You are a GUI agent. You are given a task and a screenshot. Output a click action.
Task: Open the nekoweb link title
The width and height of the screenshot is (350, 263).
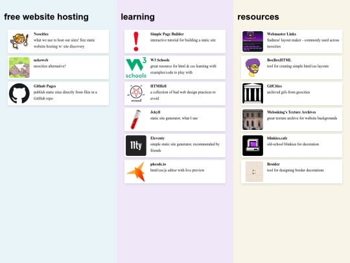41,60
